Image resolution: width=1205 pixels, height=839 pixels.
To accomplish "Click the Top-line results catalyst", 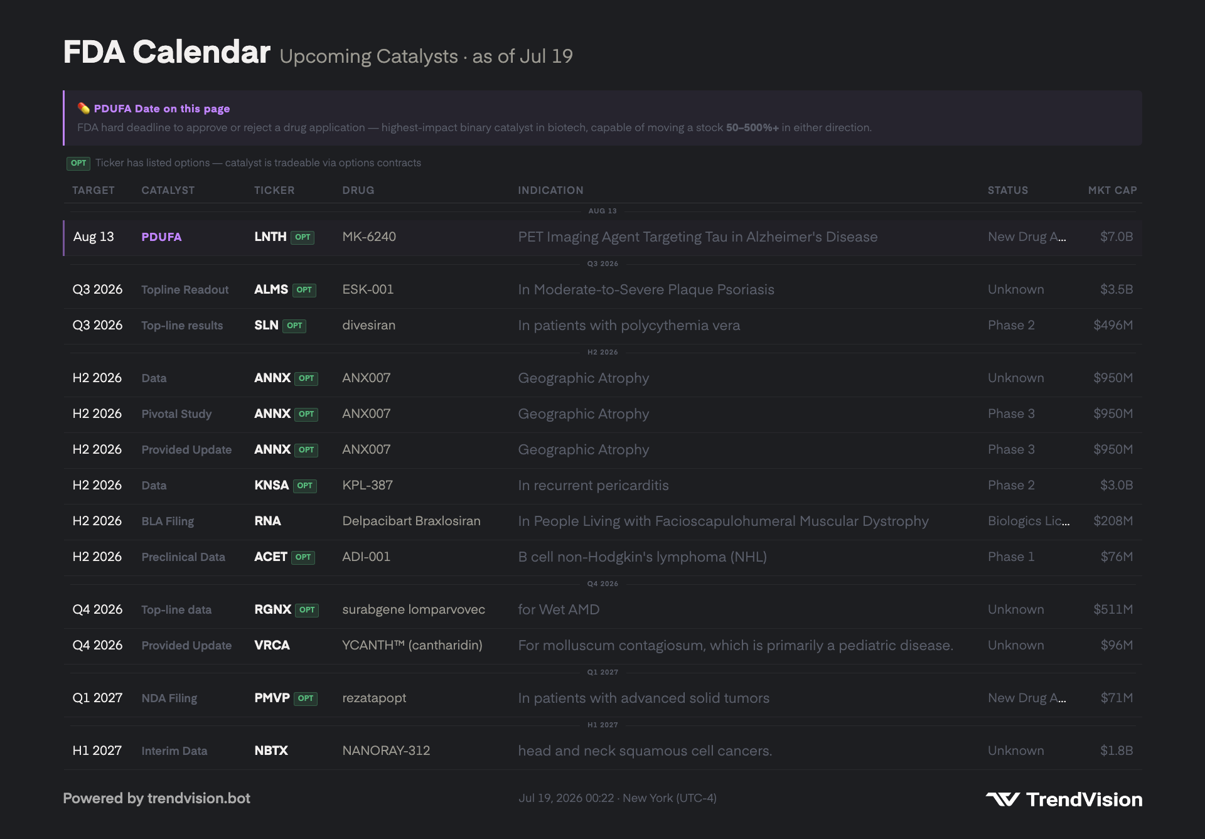I will point(182,325).
